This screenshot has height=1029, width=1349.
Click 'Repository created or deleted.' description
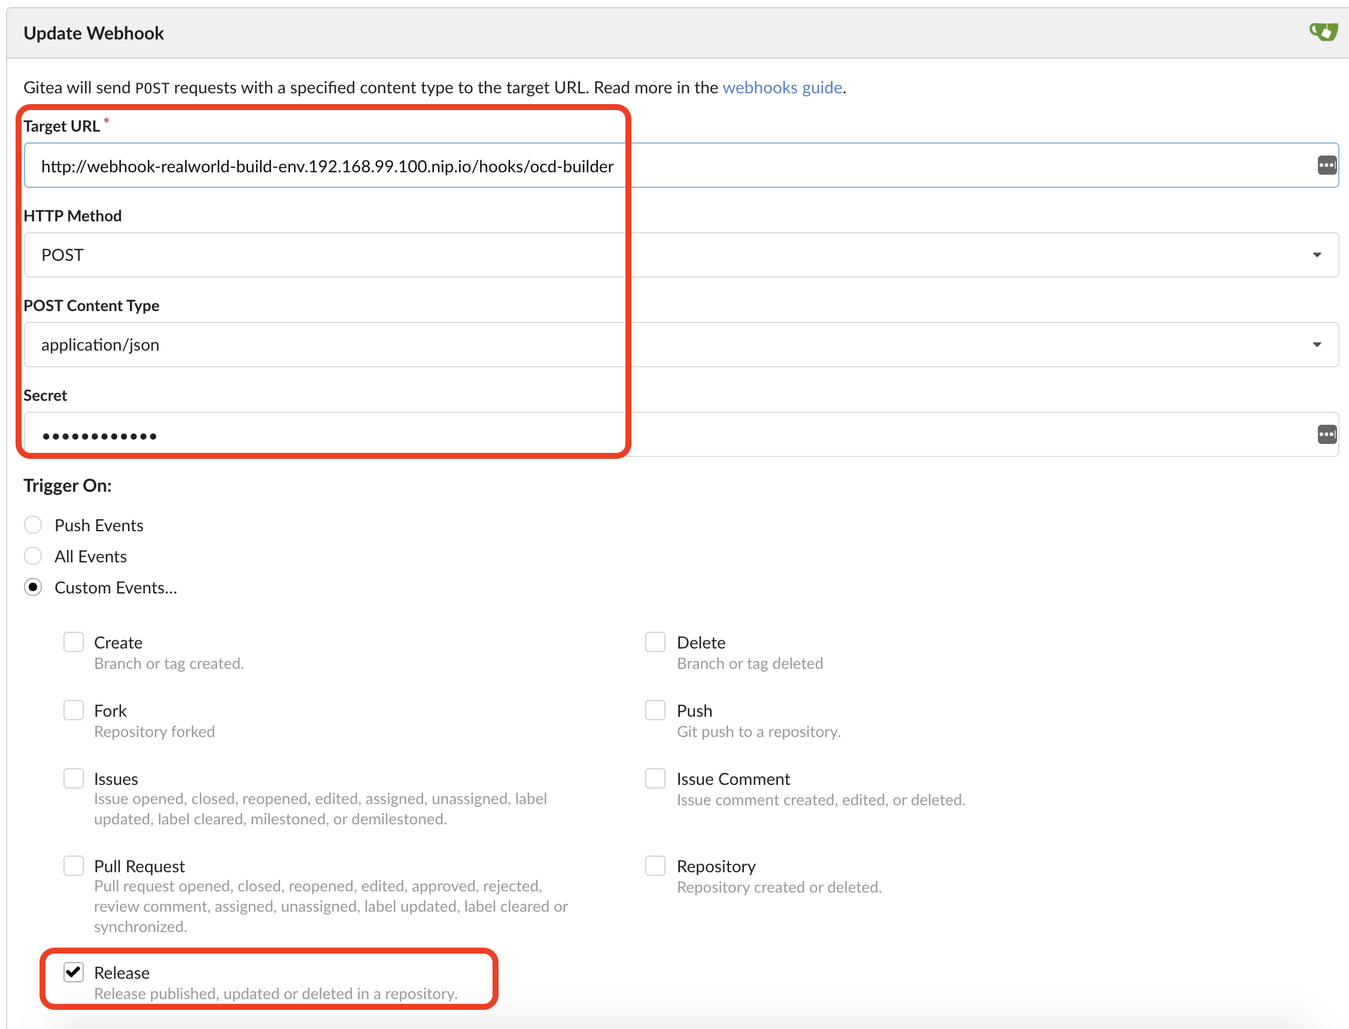coord(779,887)
